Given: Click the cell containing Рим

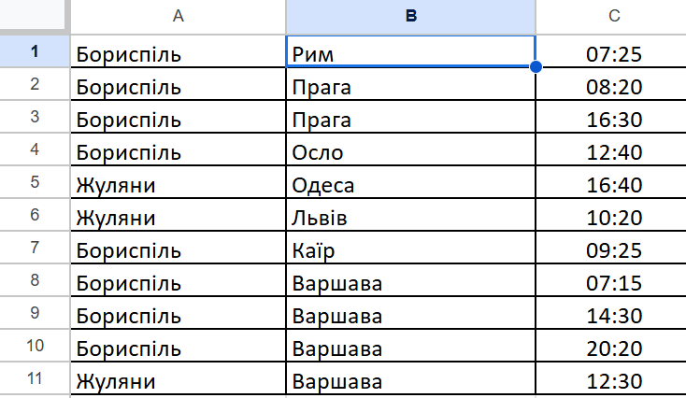Looking at the screenshot, I should pyautogui.click(x=410, y=52).
